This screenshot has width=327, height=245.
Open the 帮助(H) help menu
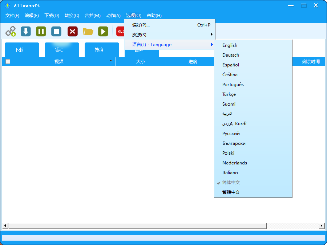pos(154,16)
